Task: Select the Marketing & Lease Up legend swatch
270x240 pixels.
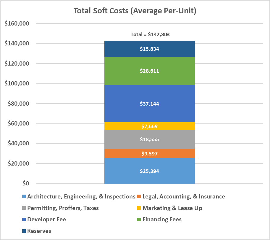Action: 139,208
